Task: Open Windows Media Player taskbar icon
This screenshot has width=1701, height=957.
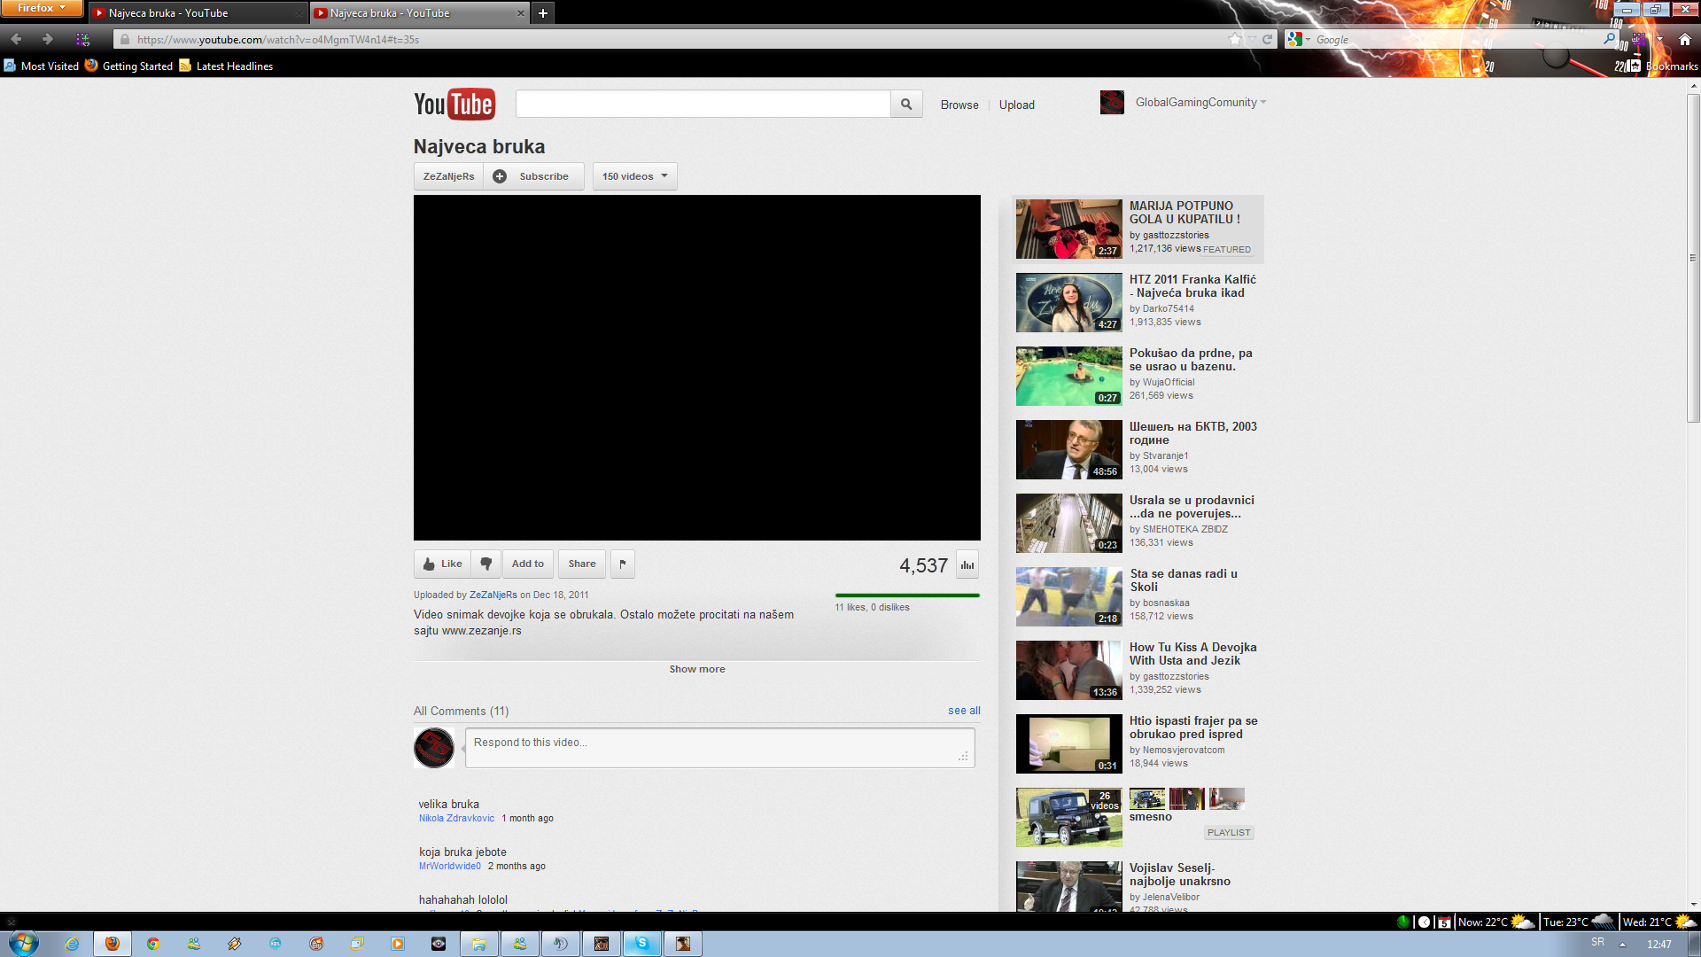Action: [398, 944]
